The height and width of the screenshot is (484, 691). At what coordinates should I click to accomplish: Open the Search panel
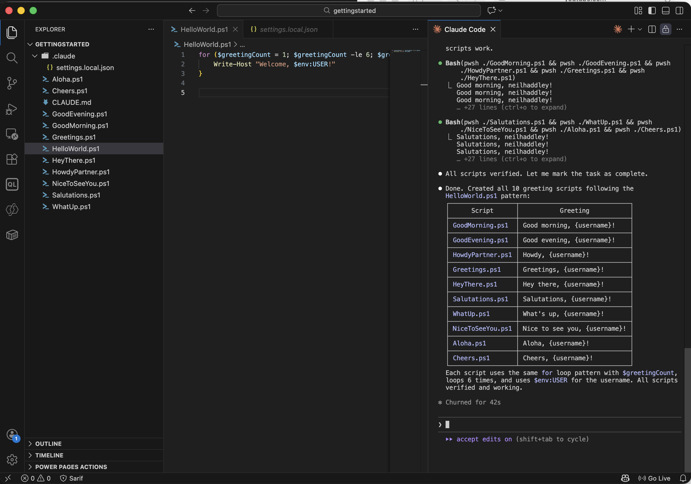pyautogui.click(x=12, y=58)
